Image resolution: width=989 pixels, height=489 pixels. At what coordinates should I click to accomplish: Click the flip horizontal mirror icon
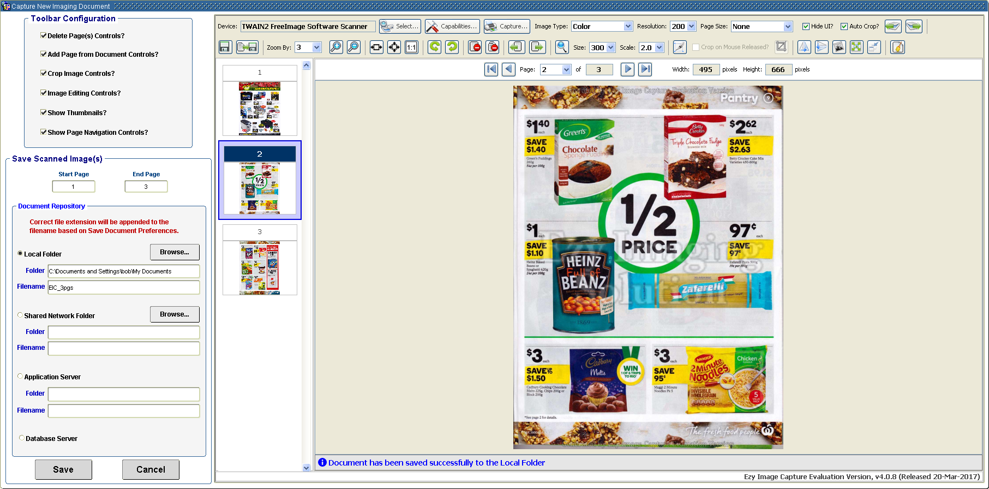click(804, 47)
